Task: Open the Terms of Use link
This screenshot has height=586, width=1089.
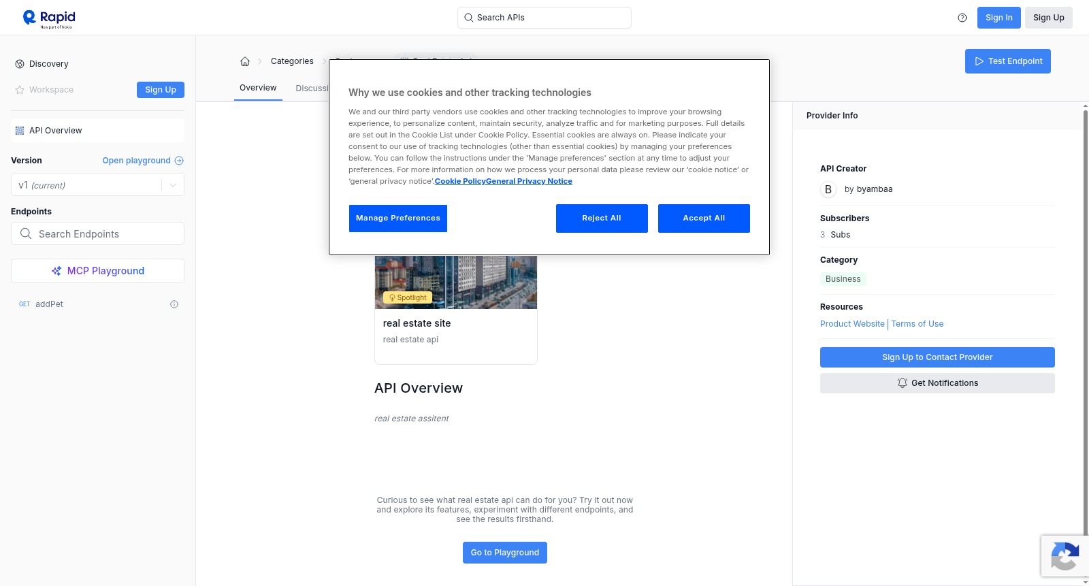Action: point(917,324)
